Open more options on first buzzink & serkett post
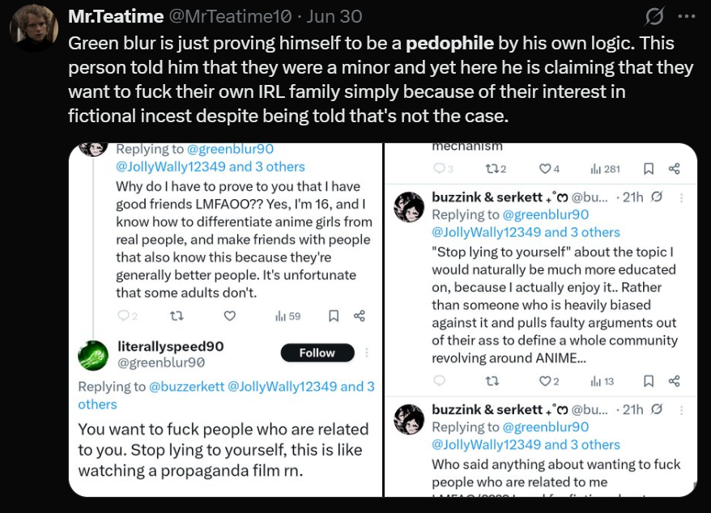This screenshot has width=711, height=513. [681, 197]
